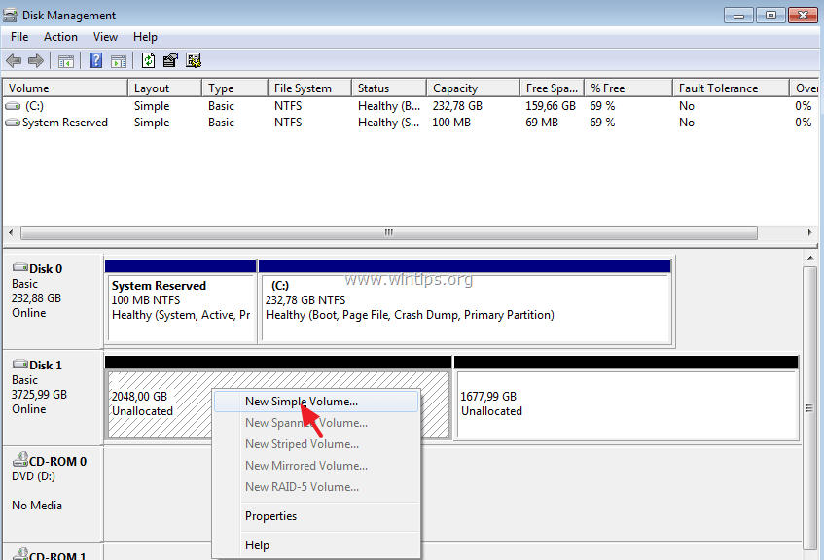Image resolution: width=824 pixels, height=560 pixels.
Task: Open the View menu
Action: tap(105, 36)
